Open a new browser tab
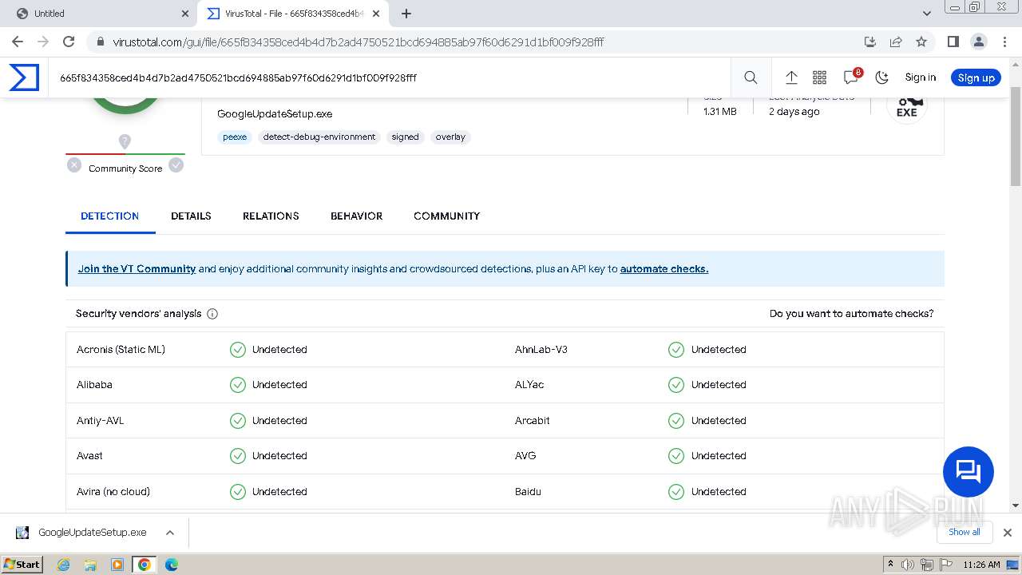 (406, 14)
